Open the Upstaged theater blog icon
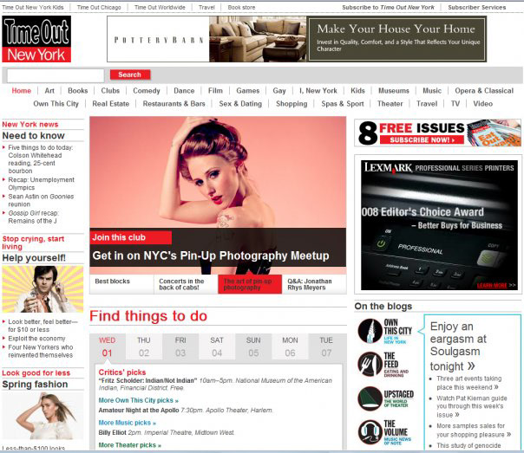This screenshot has height=453, width=524. 370,398
